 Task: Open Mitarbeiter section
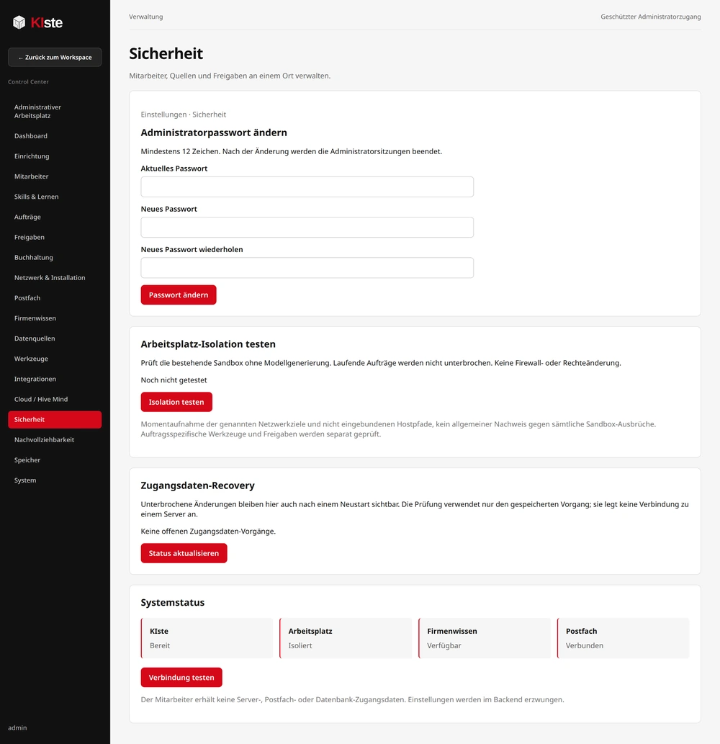pos(55,176)
